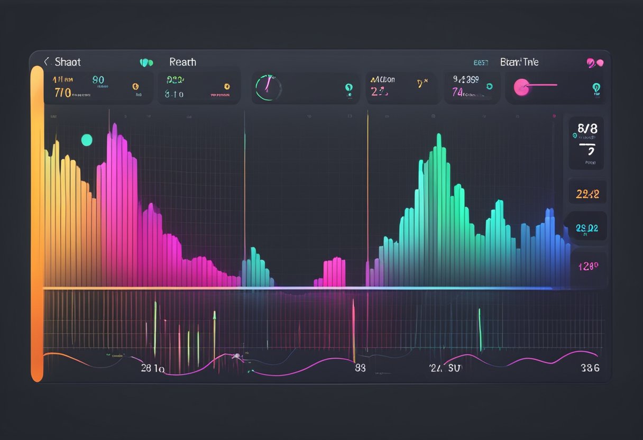Click the teal refresh circle icon
The height and width of the screenshot is (440, 643).
(489, 86)
